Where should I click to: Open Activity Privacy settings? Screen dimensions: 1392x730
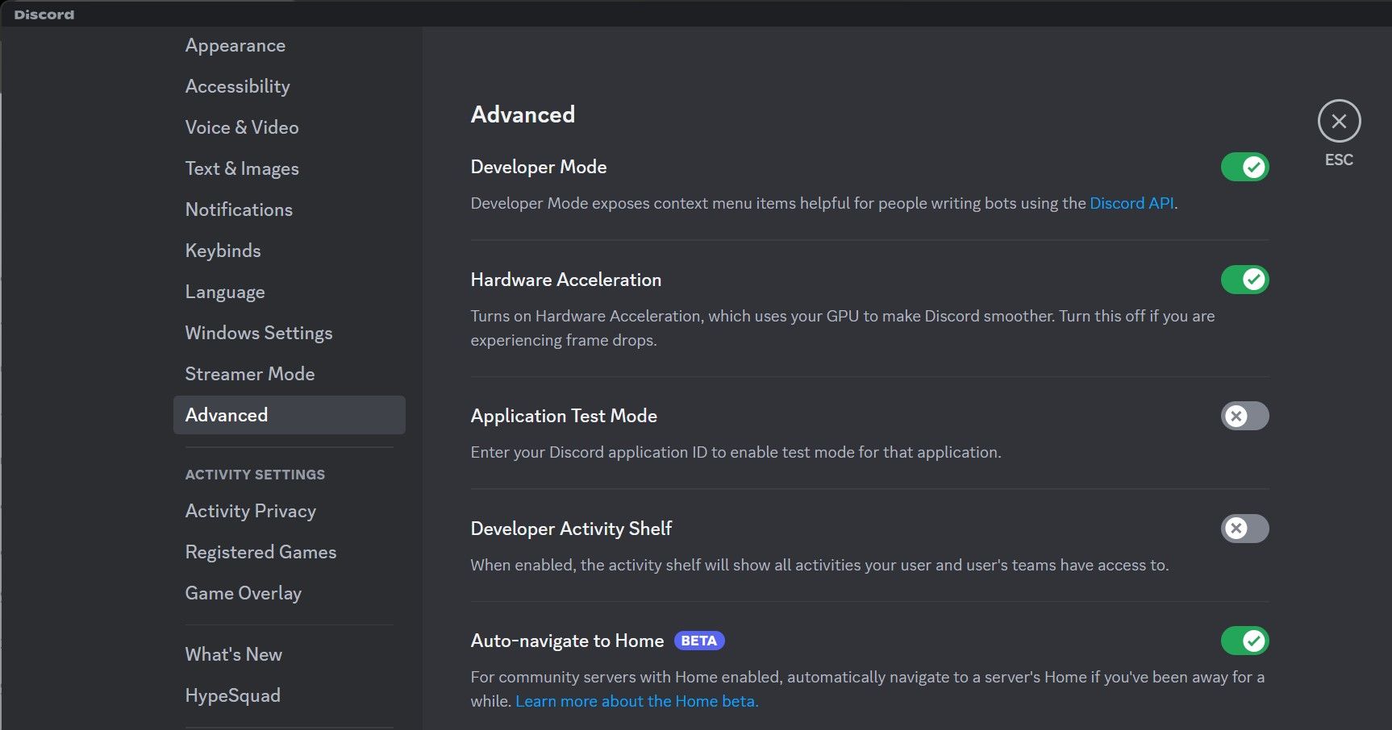[x=250, y=511]
